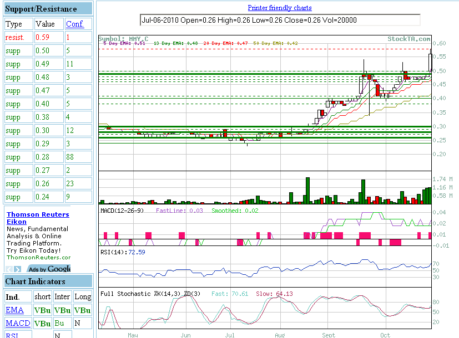
Task: Select the support value 0.50
Action: point(49,50)
